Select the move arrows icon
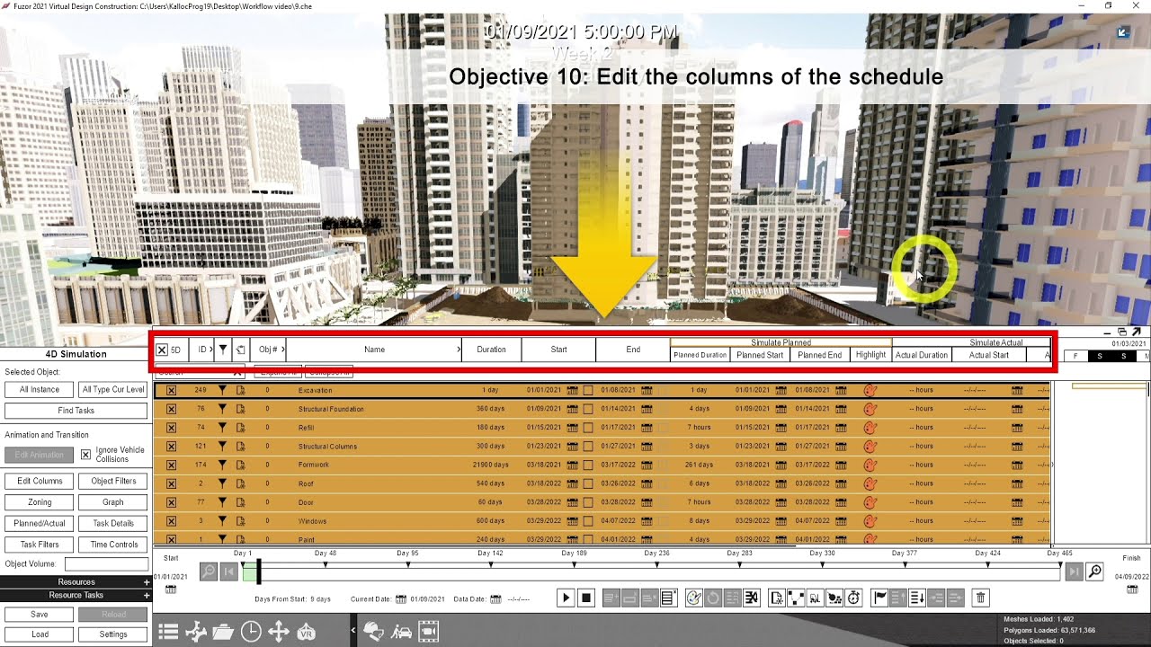Viewport: 1151px width, 647px height. (x=279, y=632)
